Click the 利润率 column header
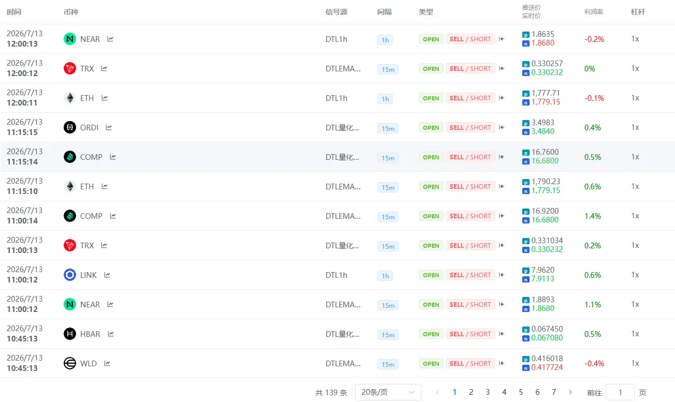This screenshot has height=402, width=675. coord(594,12)
